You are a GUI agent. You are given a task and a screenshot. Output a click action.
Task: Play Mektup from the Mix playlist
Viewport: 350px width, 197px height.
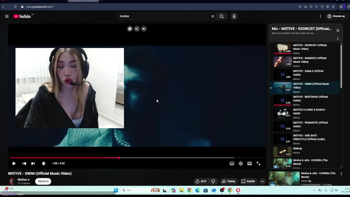305,152
